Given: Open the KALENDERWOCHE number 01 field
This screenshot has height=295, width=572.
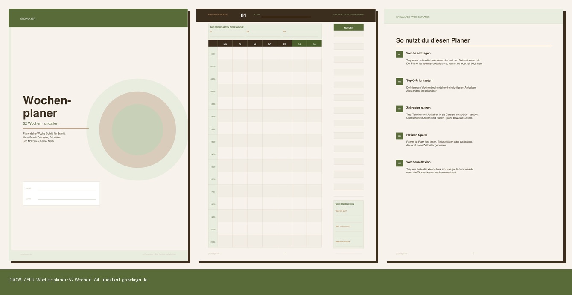Looking at the screenshot, I should click(x=244, y=15).
